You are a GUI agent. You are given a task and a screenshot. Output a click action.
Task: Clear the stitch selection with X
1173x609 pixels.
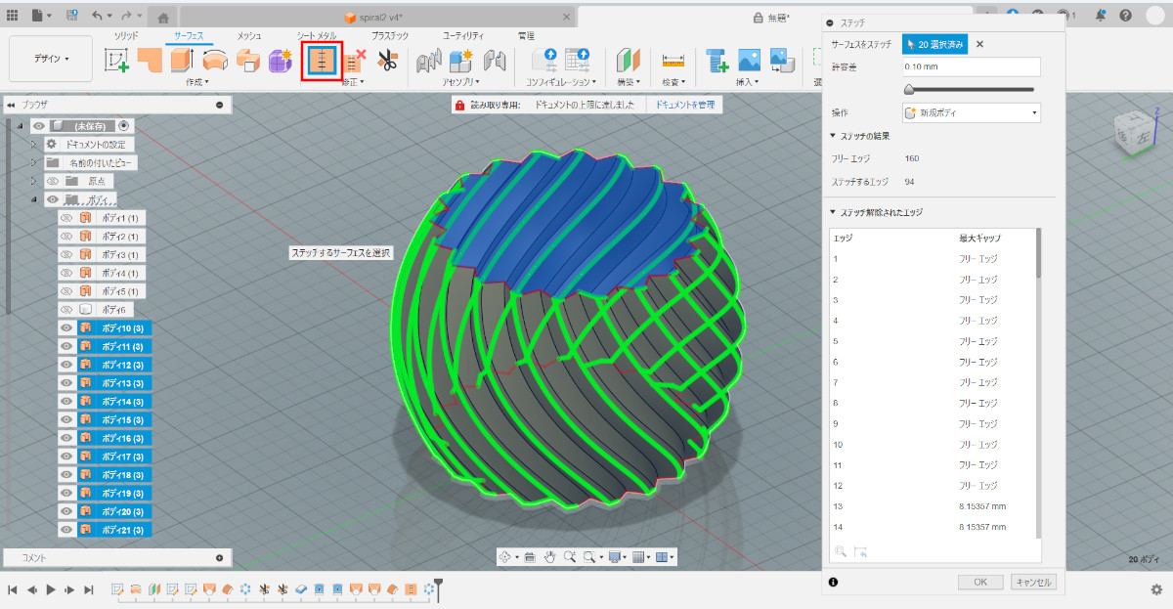(x=979, y=44)
